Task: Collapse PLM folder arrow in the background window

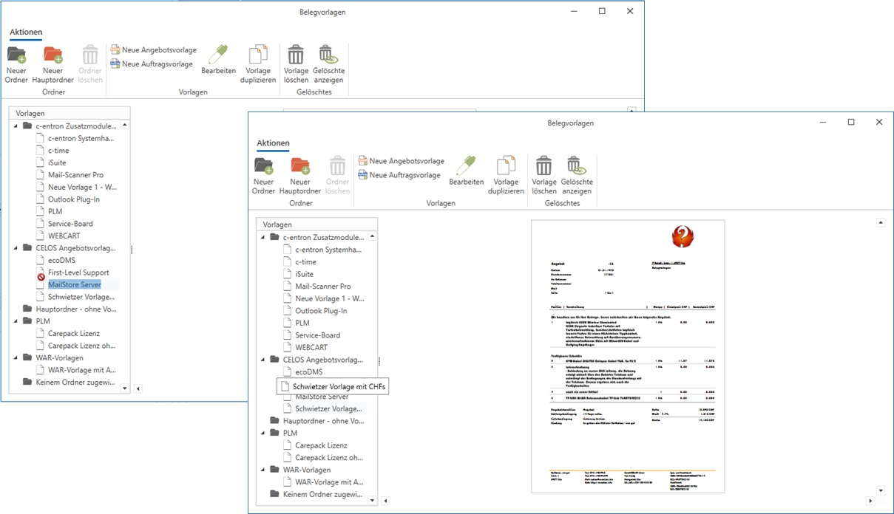Action: [x=16, y=321]
